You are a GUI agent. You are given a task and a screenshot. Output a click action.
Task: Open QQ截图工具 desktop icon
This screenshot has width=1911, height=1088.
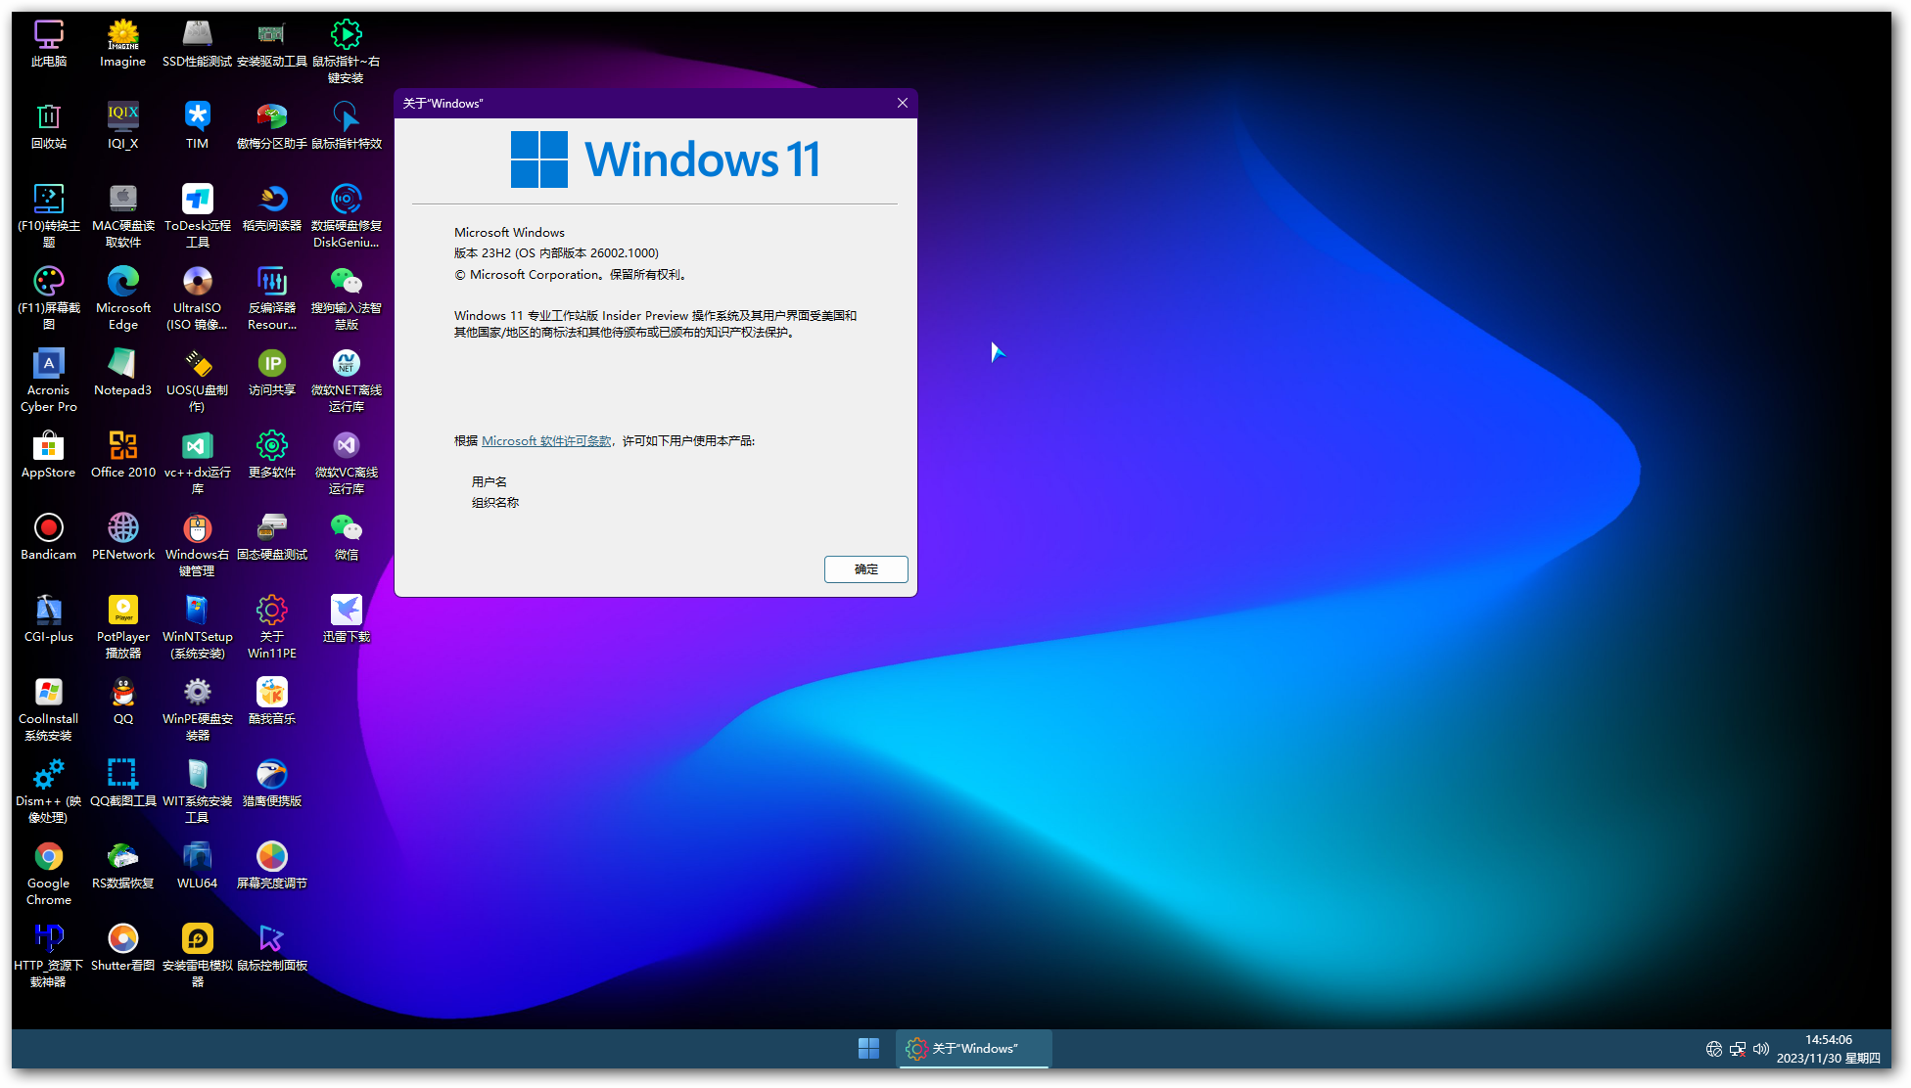pos(123,783)
